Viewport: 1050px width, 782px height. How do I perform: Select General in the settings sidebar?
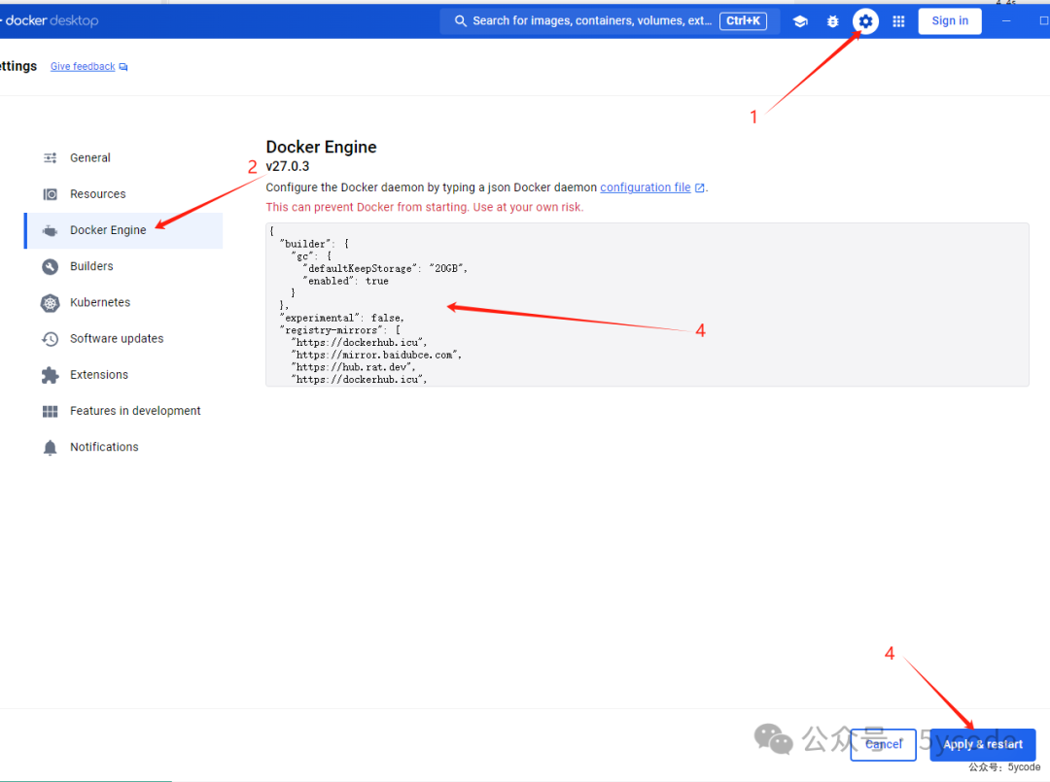[89, 157]
